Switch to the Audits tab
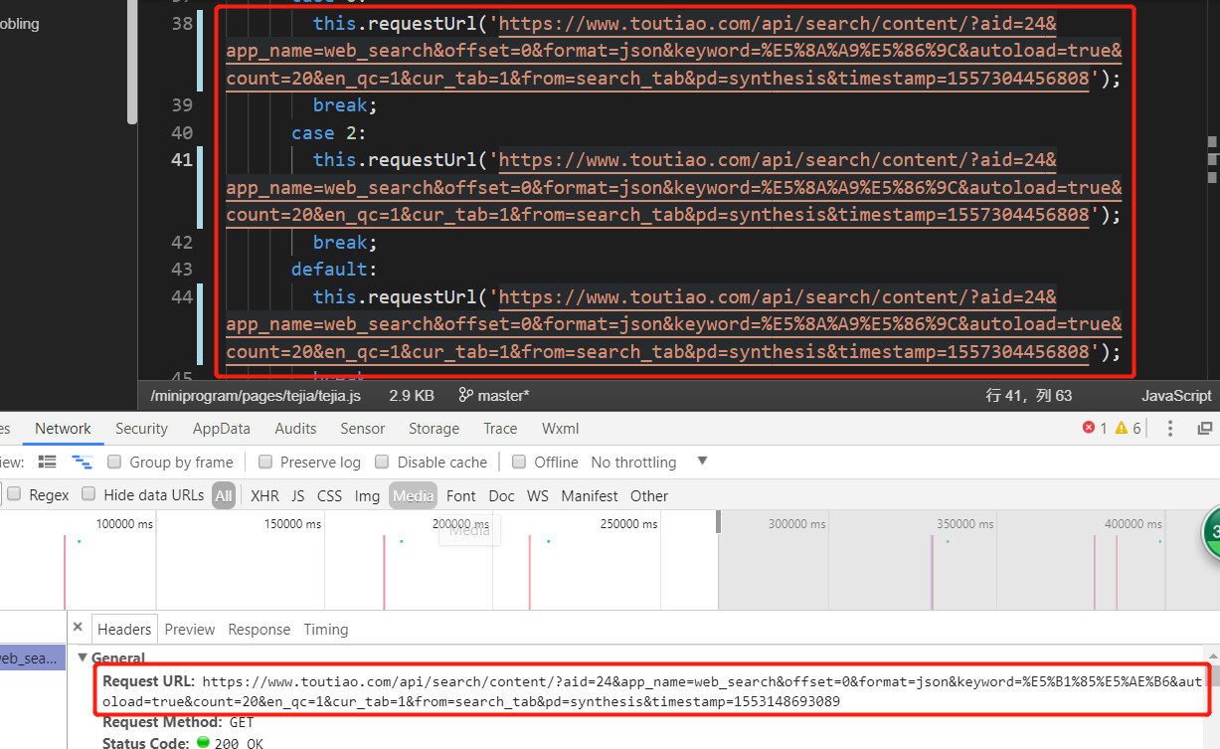 pos(295,429)
